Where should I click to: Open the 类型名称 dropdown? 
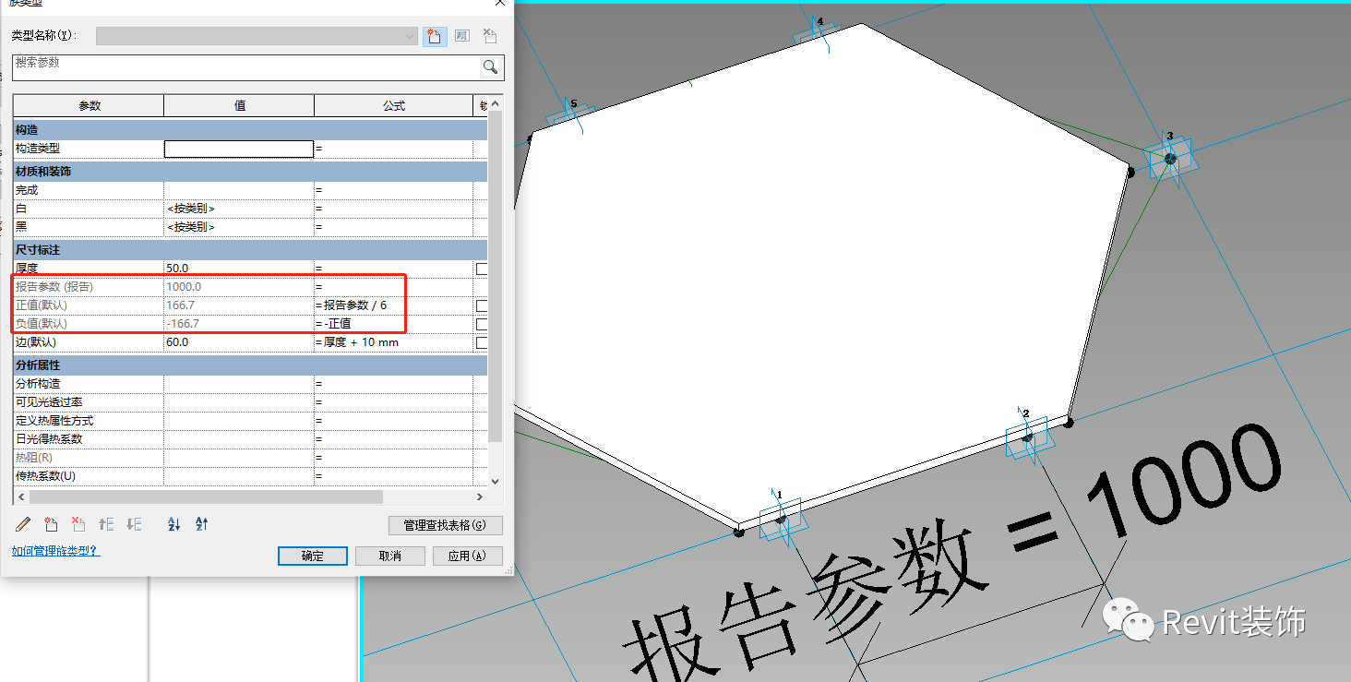pos(257,36)
